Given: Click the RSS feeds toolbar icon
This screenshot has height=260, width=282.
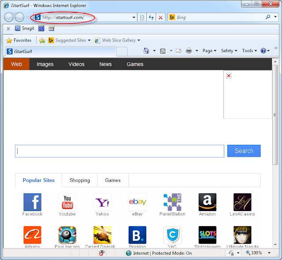Looking at the screenshot, I should (163, 51).
